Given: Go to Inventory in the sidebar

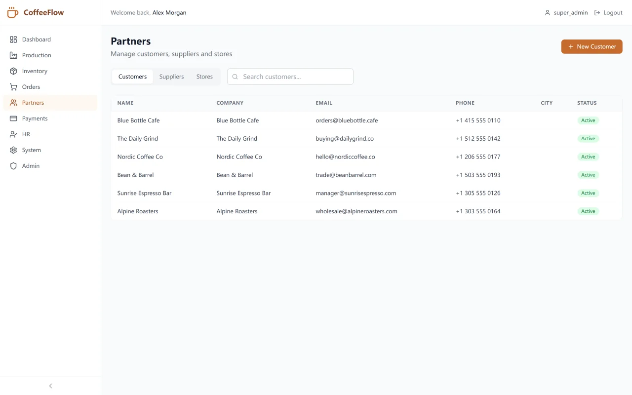Looking at the screenshot, I should [50, 71].
